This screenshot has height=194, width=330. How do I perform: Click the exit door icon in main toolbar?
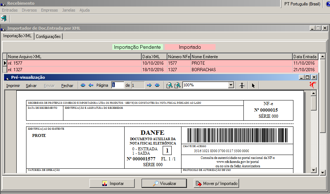point(4,18)
